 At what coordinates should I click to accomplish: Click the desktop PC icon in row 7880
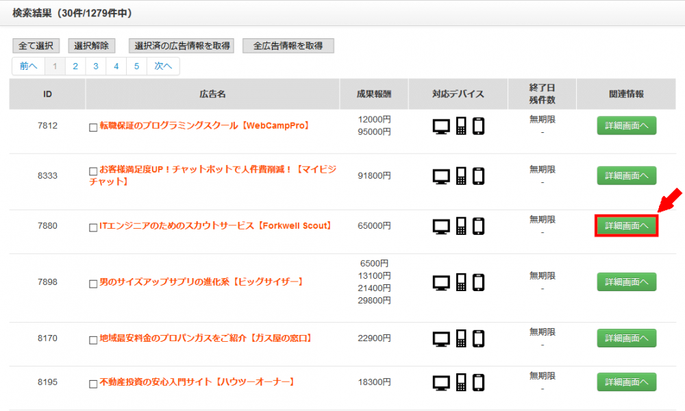[x=441, y=227]
